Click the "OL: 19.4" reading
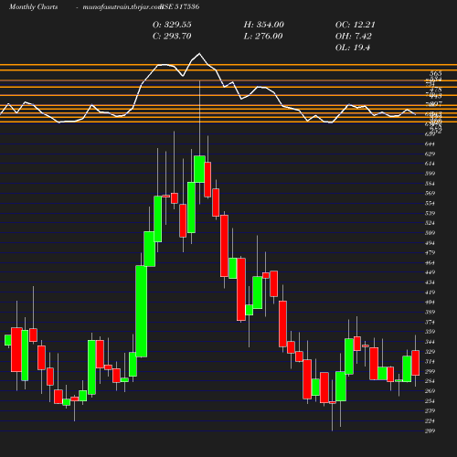This screenshot has width=457, height=457. click(x=353, y=48)
